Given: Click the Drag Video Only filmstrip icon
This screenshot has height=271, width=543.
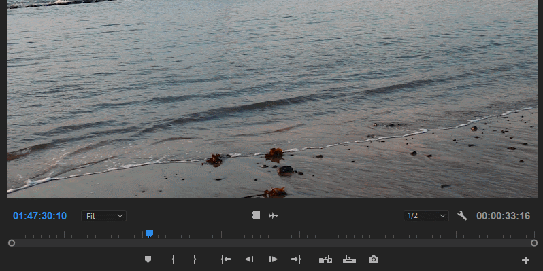Looking at the screenshot, I should point(256,215).
